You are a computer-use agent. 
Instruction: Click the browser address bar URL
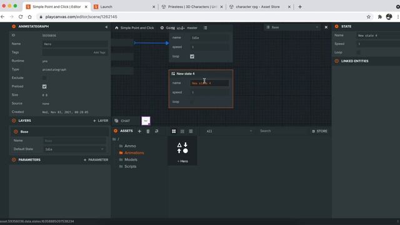coord(81,17)
